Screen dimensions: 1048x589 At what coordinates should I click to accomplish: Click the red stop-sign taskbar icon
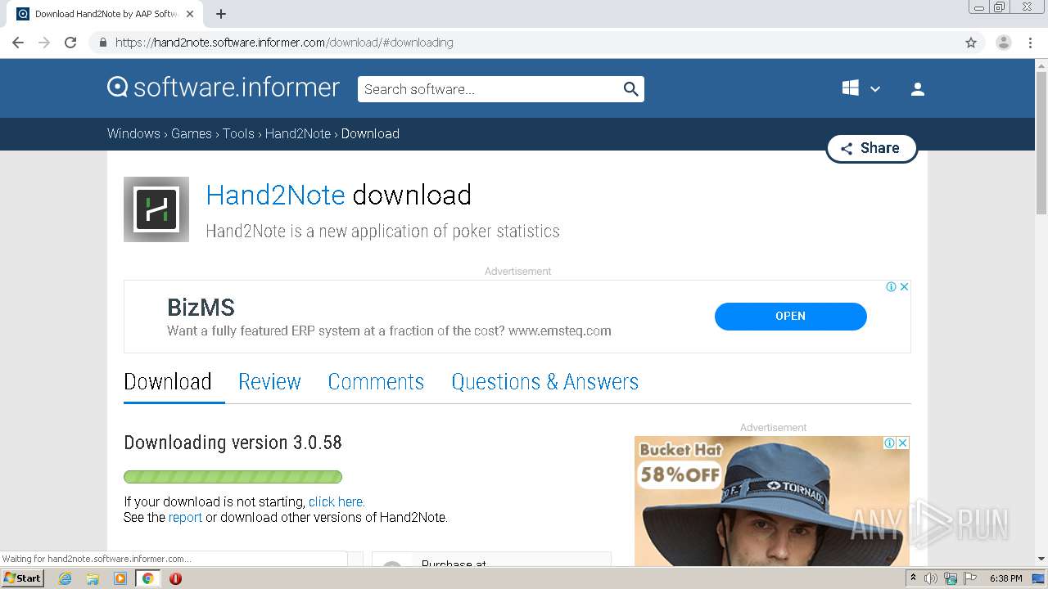(175, 578)
